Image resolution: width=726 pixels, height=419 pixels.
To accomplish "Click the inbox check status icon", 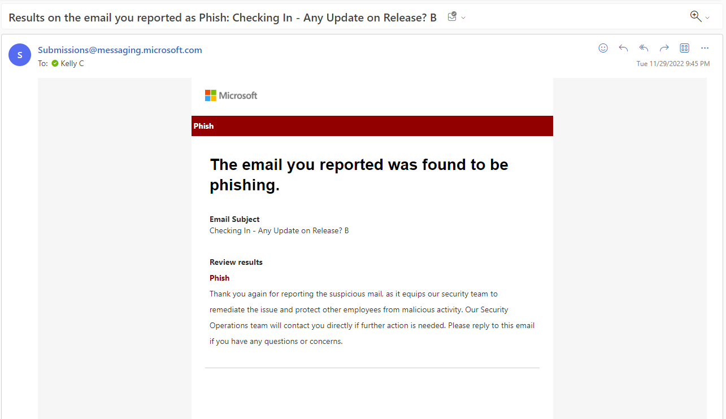I will pyautogui.click(x=452, y=17).
